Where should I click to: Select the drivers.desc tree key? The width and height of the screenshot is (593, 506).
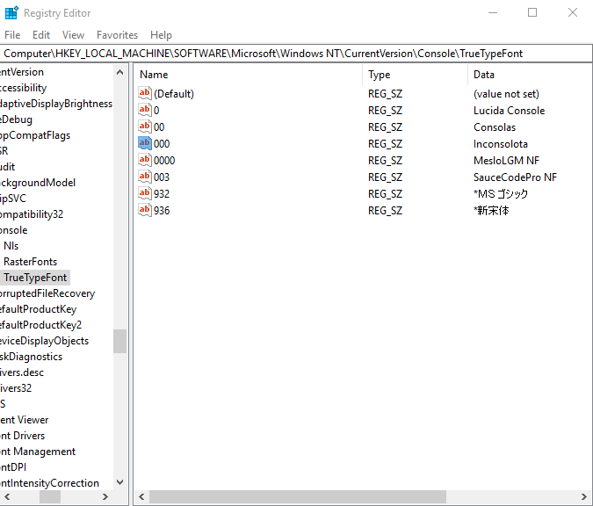coord(22,372)
